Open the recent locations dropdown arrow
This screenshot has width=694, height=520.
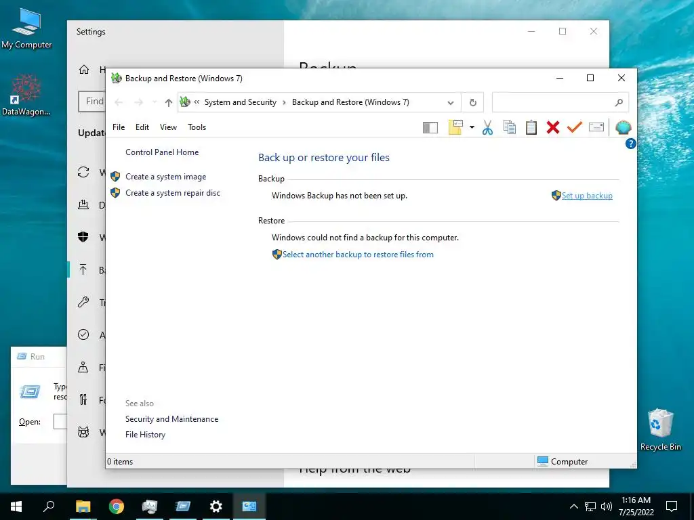[155, 103]
